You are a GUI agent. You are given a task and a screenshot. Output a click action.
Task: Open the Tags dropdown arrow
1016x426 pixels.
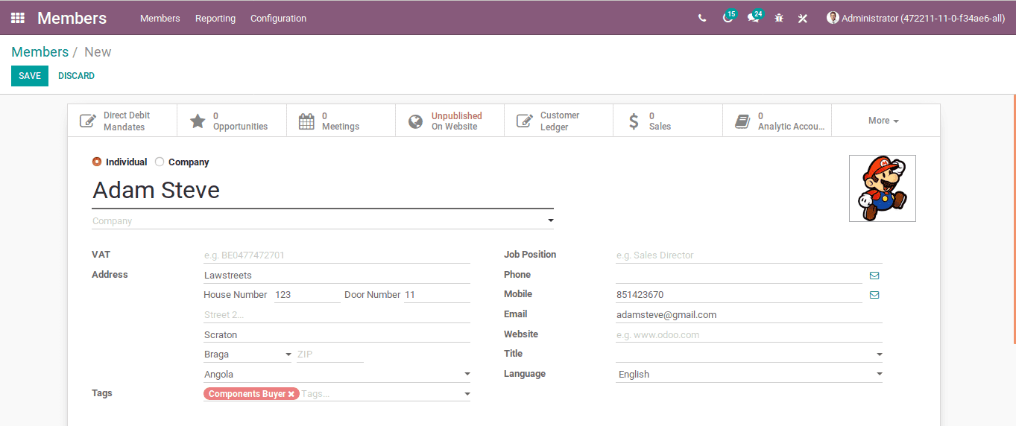[467, 394]
